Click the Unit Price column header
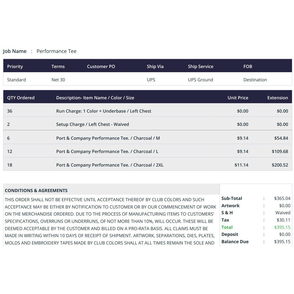This screenshot has height=294, width=294. pos(238,98)
